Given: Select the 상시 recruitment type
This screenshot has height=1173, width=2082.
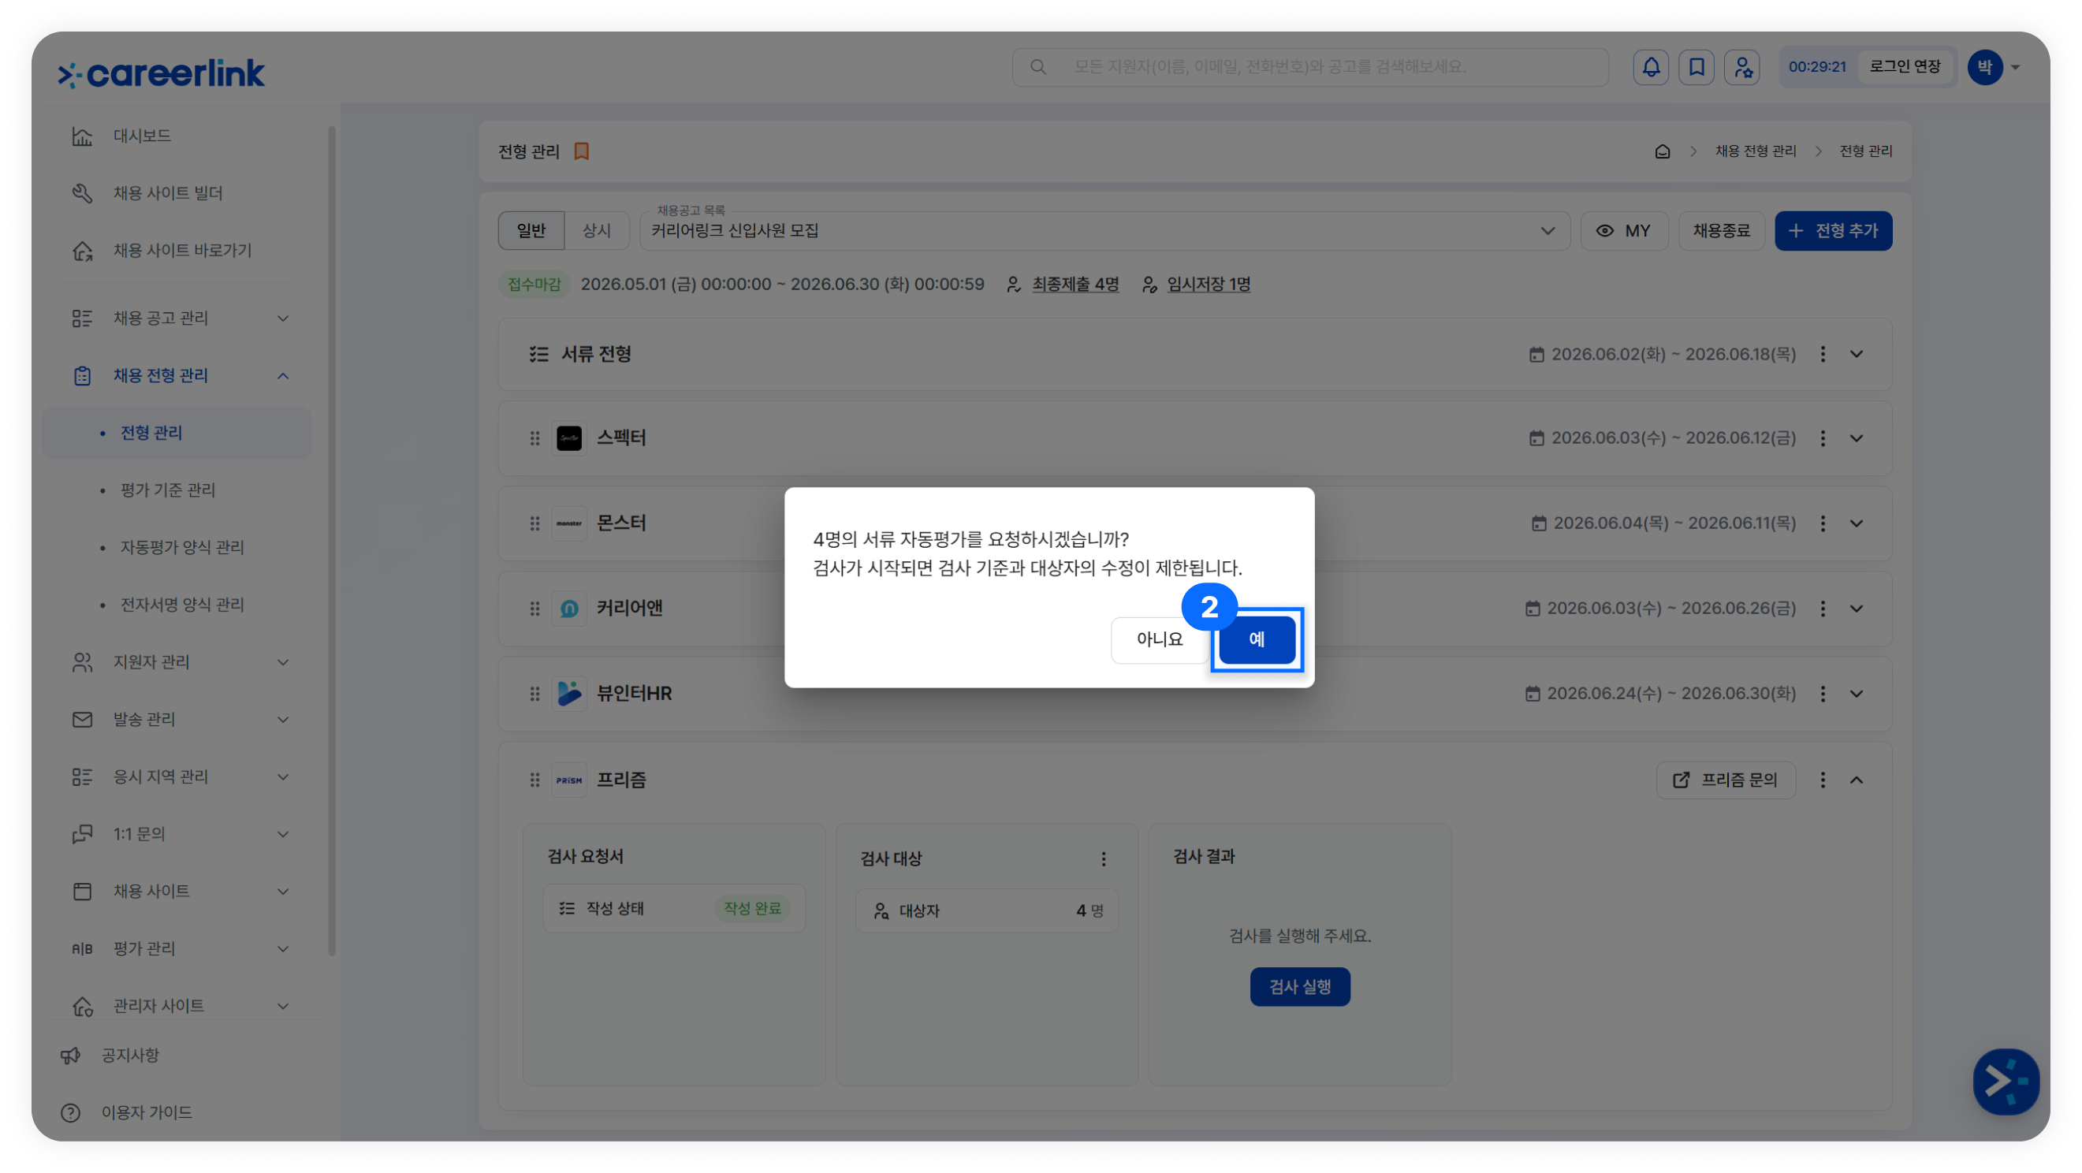Looking at the screenshot, I should (597, 231).
